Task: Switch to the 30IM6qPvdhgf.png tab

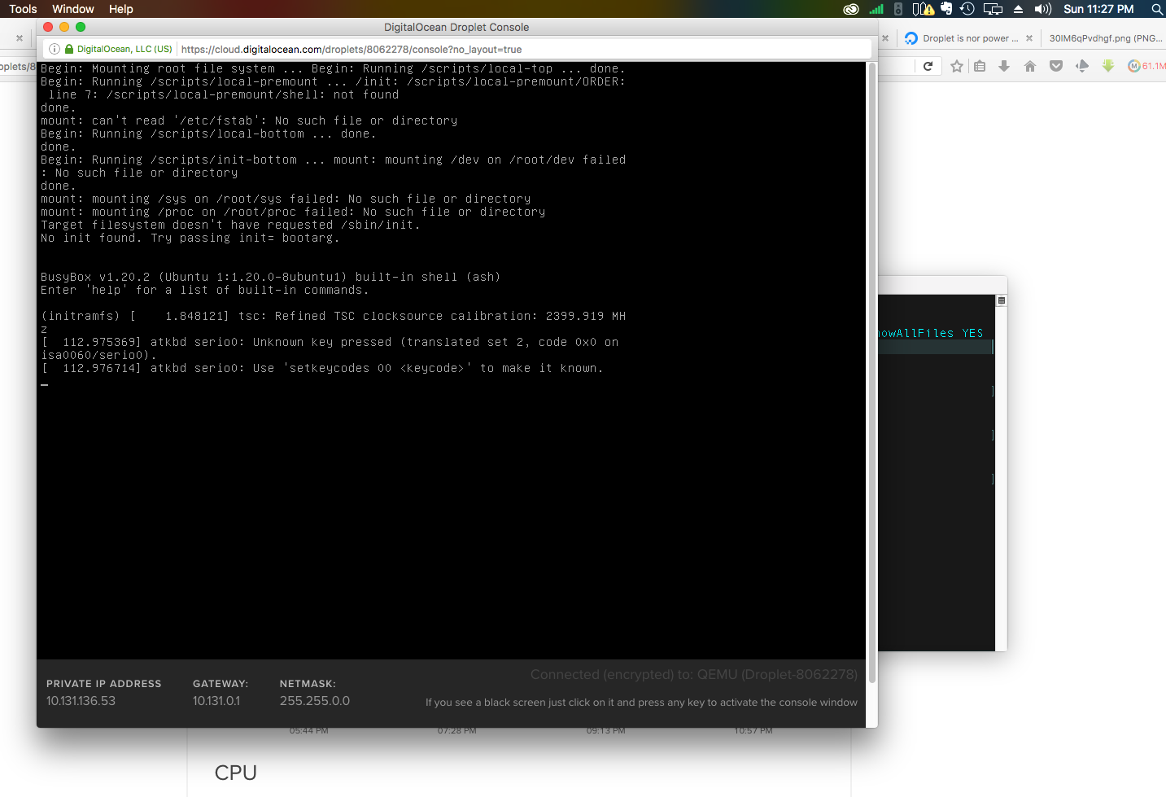Action: [1105, 38]
